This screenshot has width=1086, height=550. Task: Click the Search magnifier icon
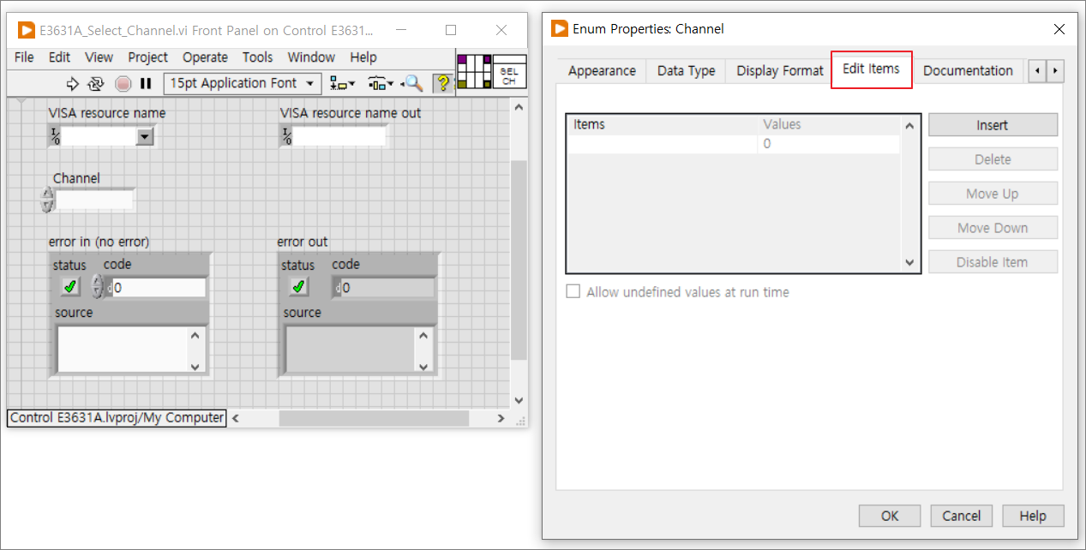click(x=413, y=83)
